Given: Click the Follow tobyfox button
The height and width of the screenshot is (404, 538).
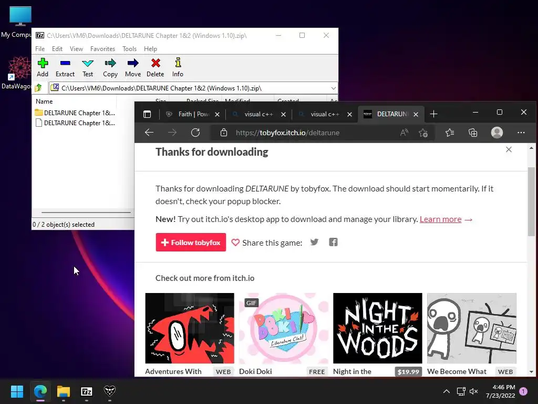Looking at the screenshot, I should (x=191, y=242).
